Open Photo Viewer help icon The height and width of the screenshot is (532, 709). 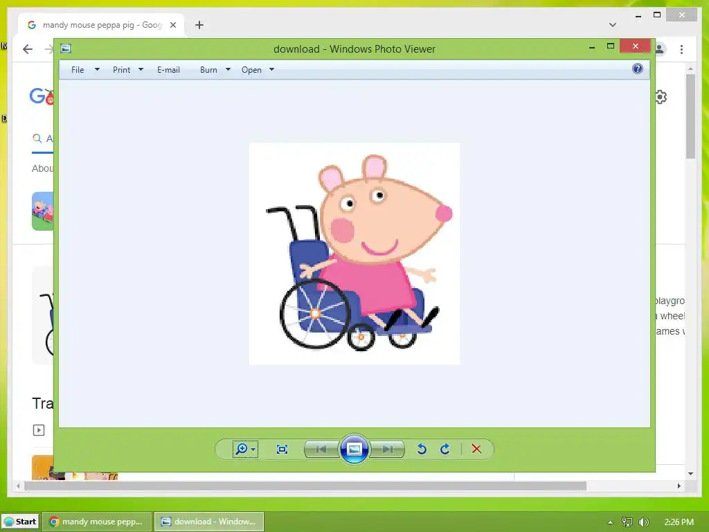638,69
